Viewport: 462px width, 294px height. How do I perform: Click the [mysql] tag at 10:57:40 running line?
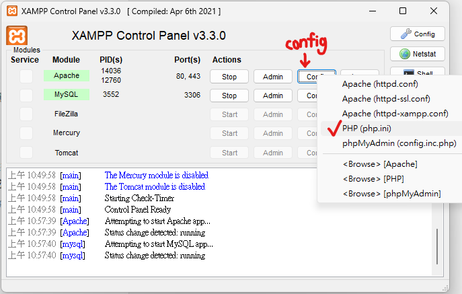click(73, 256)
